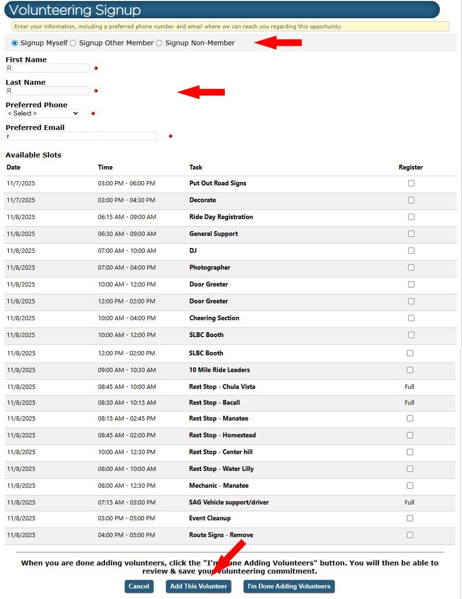This screenshot has height=599, width=462.
Task: Choose Signup Other Member option
Action: point(73,43)
